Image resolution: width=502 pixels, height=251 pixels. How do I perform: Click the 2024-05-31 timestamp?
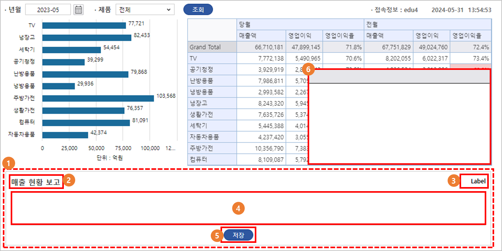pyautogui.click(x=447, y=10)
